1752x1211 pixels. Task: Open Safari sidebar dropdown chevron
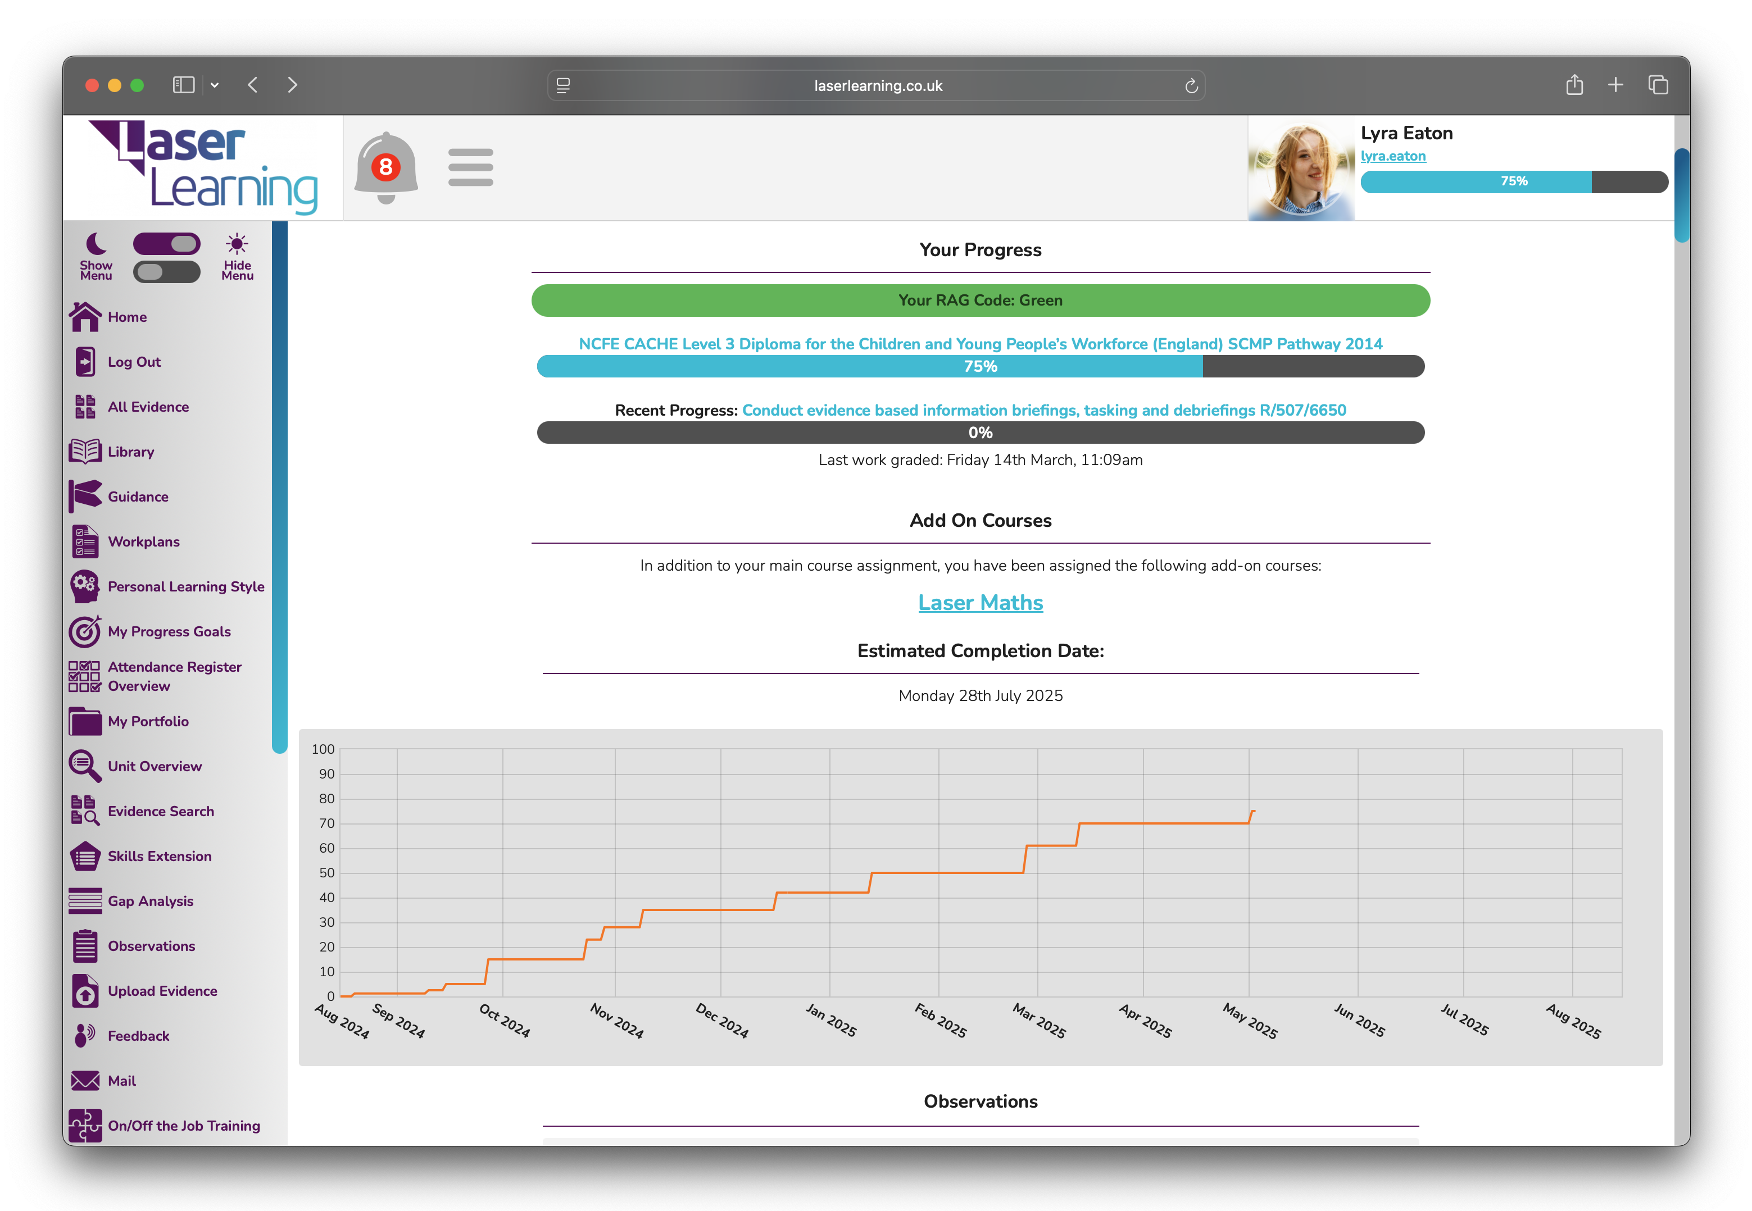(215, 85)
